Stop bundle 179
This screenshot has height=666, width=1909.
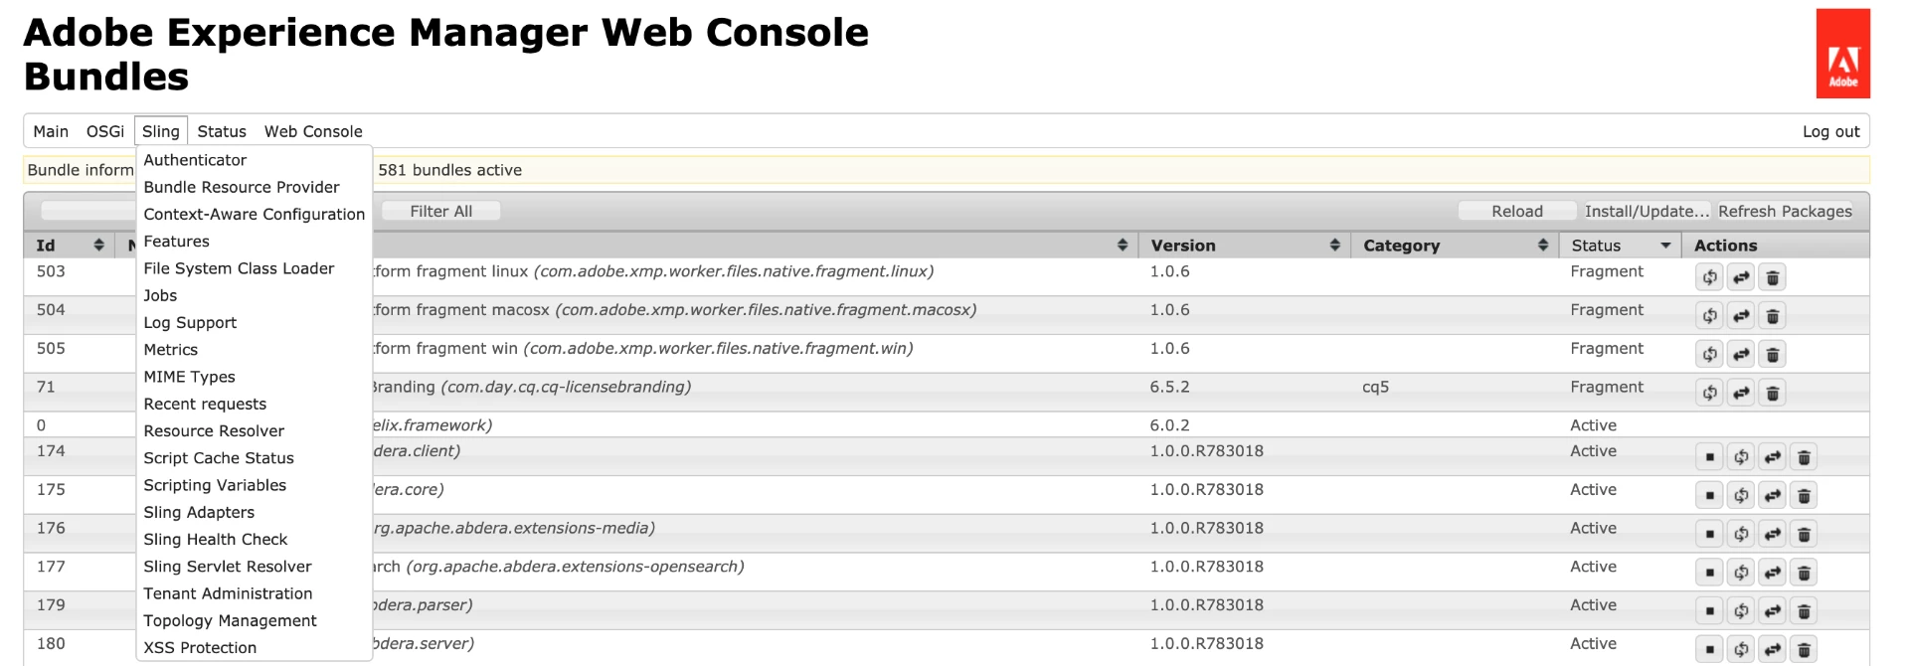click(x=1709, y=611)
